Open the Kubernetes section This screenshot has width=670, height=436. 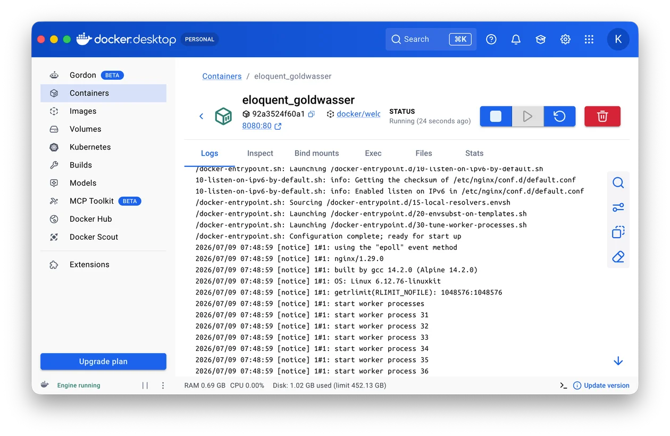pyautogui.click(x=103, y=147)
